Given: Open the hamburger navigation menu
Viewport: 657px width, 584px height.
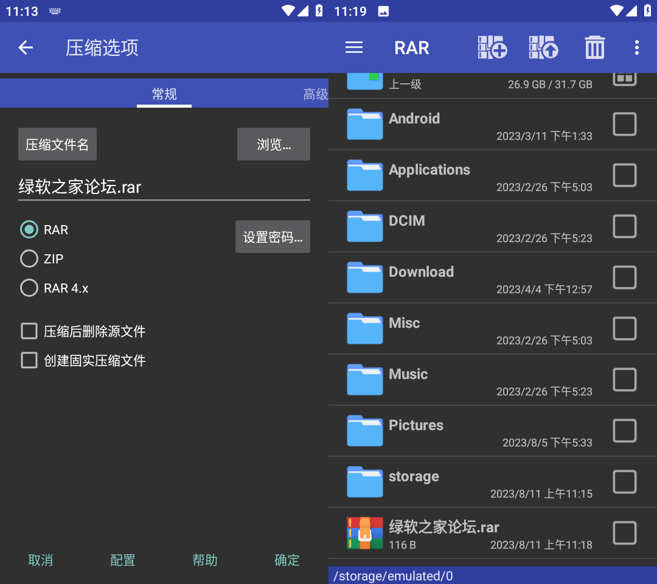Looking at the screenshot, I should (354, 47).
